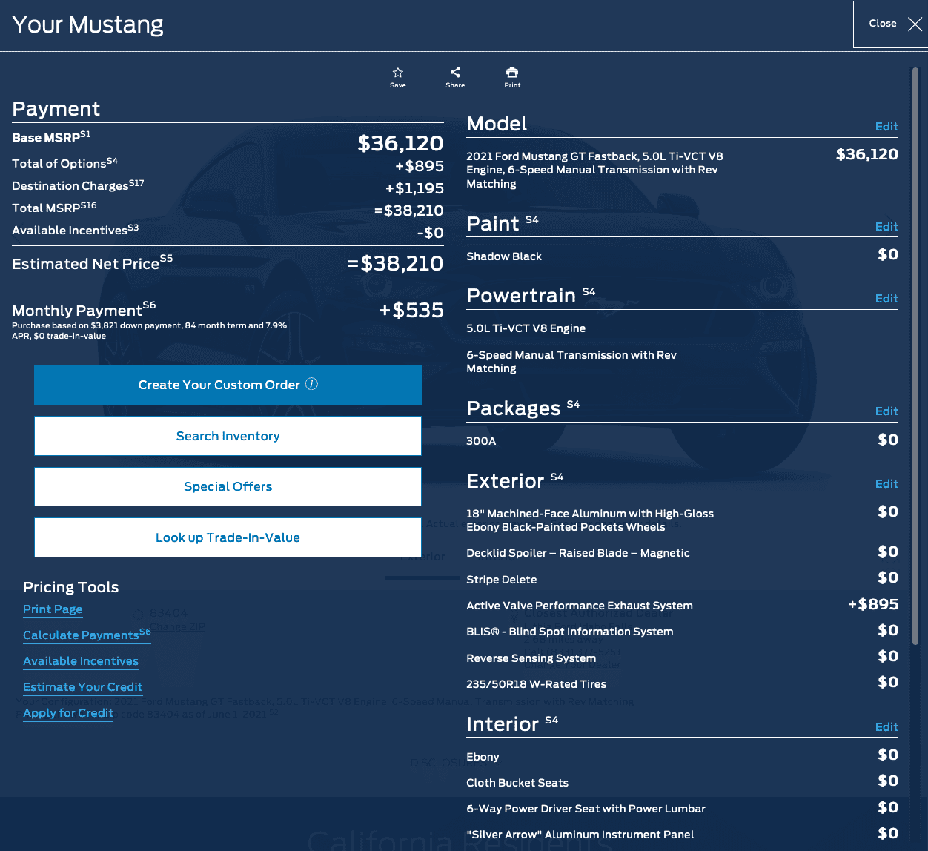928x851 pixels.
Task: Click the Total of Options label
Action: pos(64,163)
